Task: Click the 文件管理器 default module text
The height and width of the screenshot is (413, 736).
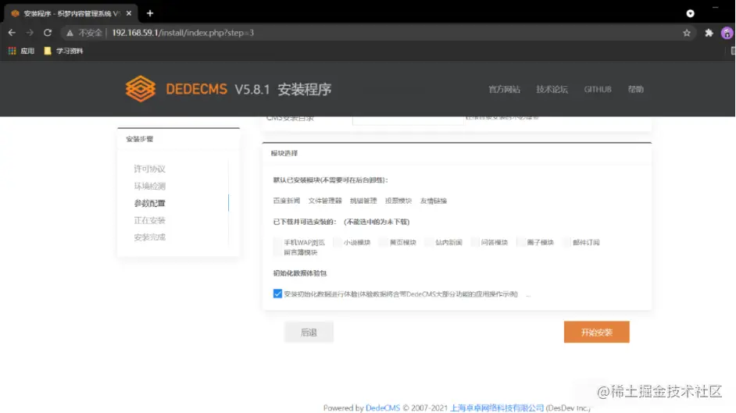Action: [325, 201]
